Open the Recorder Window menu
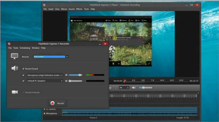 (x=35, y=48)
